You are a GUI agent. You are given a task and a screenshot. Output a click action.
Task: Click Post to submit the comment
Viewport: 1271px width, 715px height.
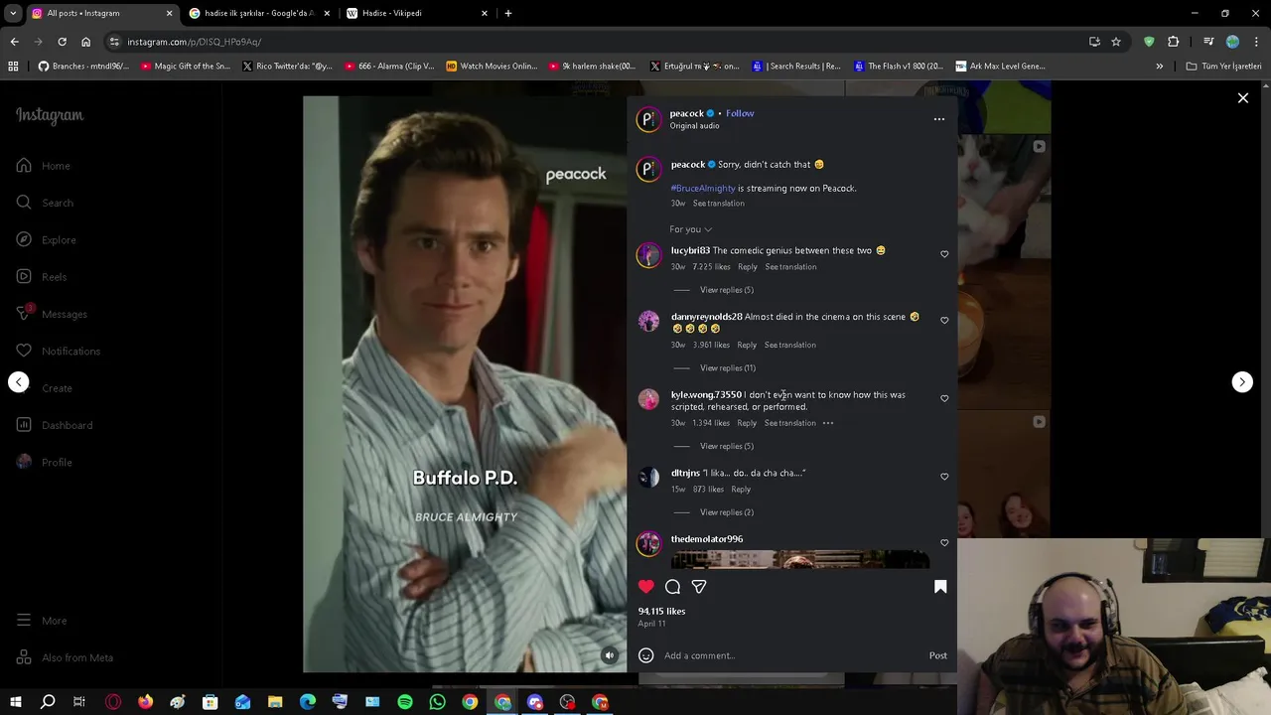click(938, 655)
